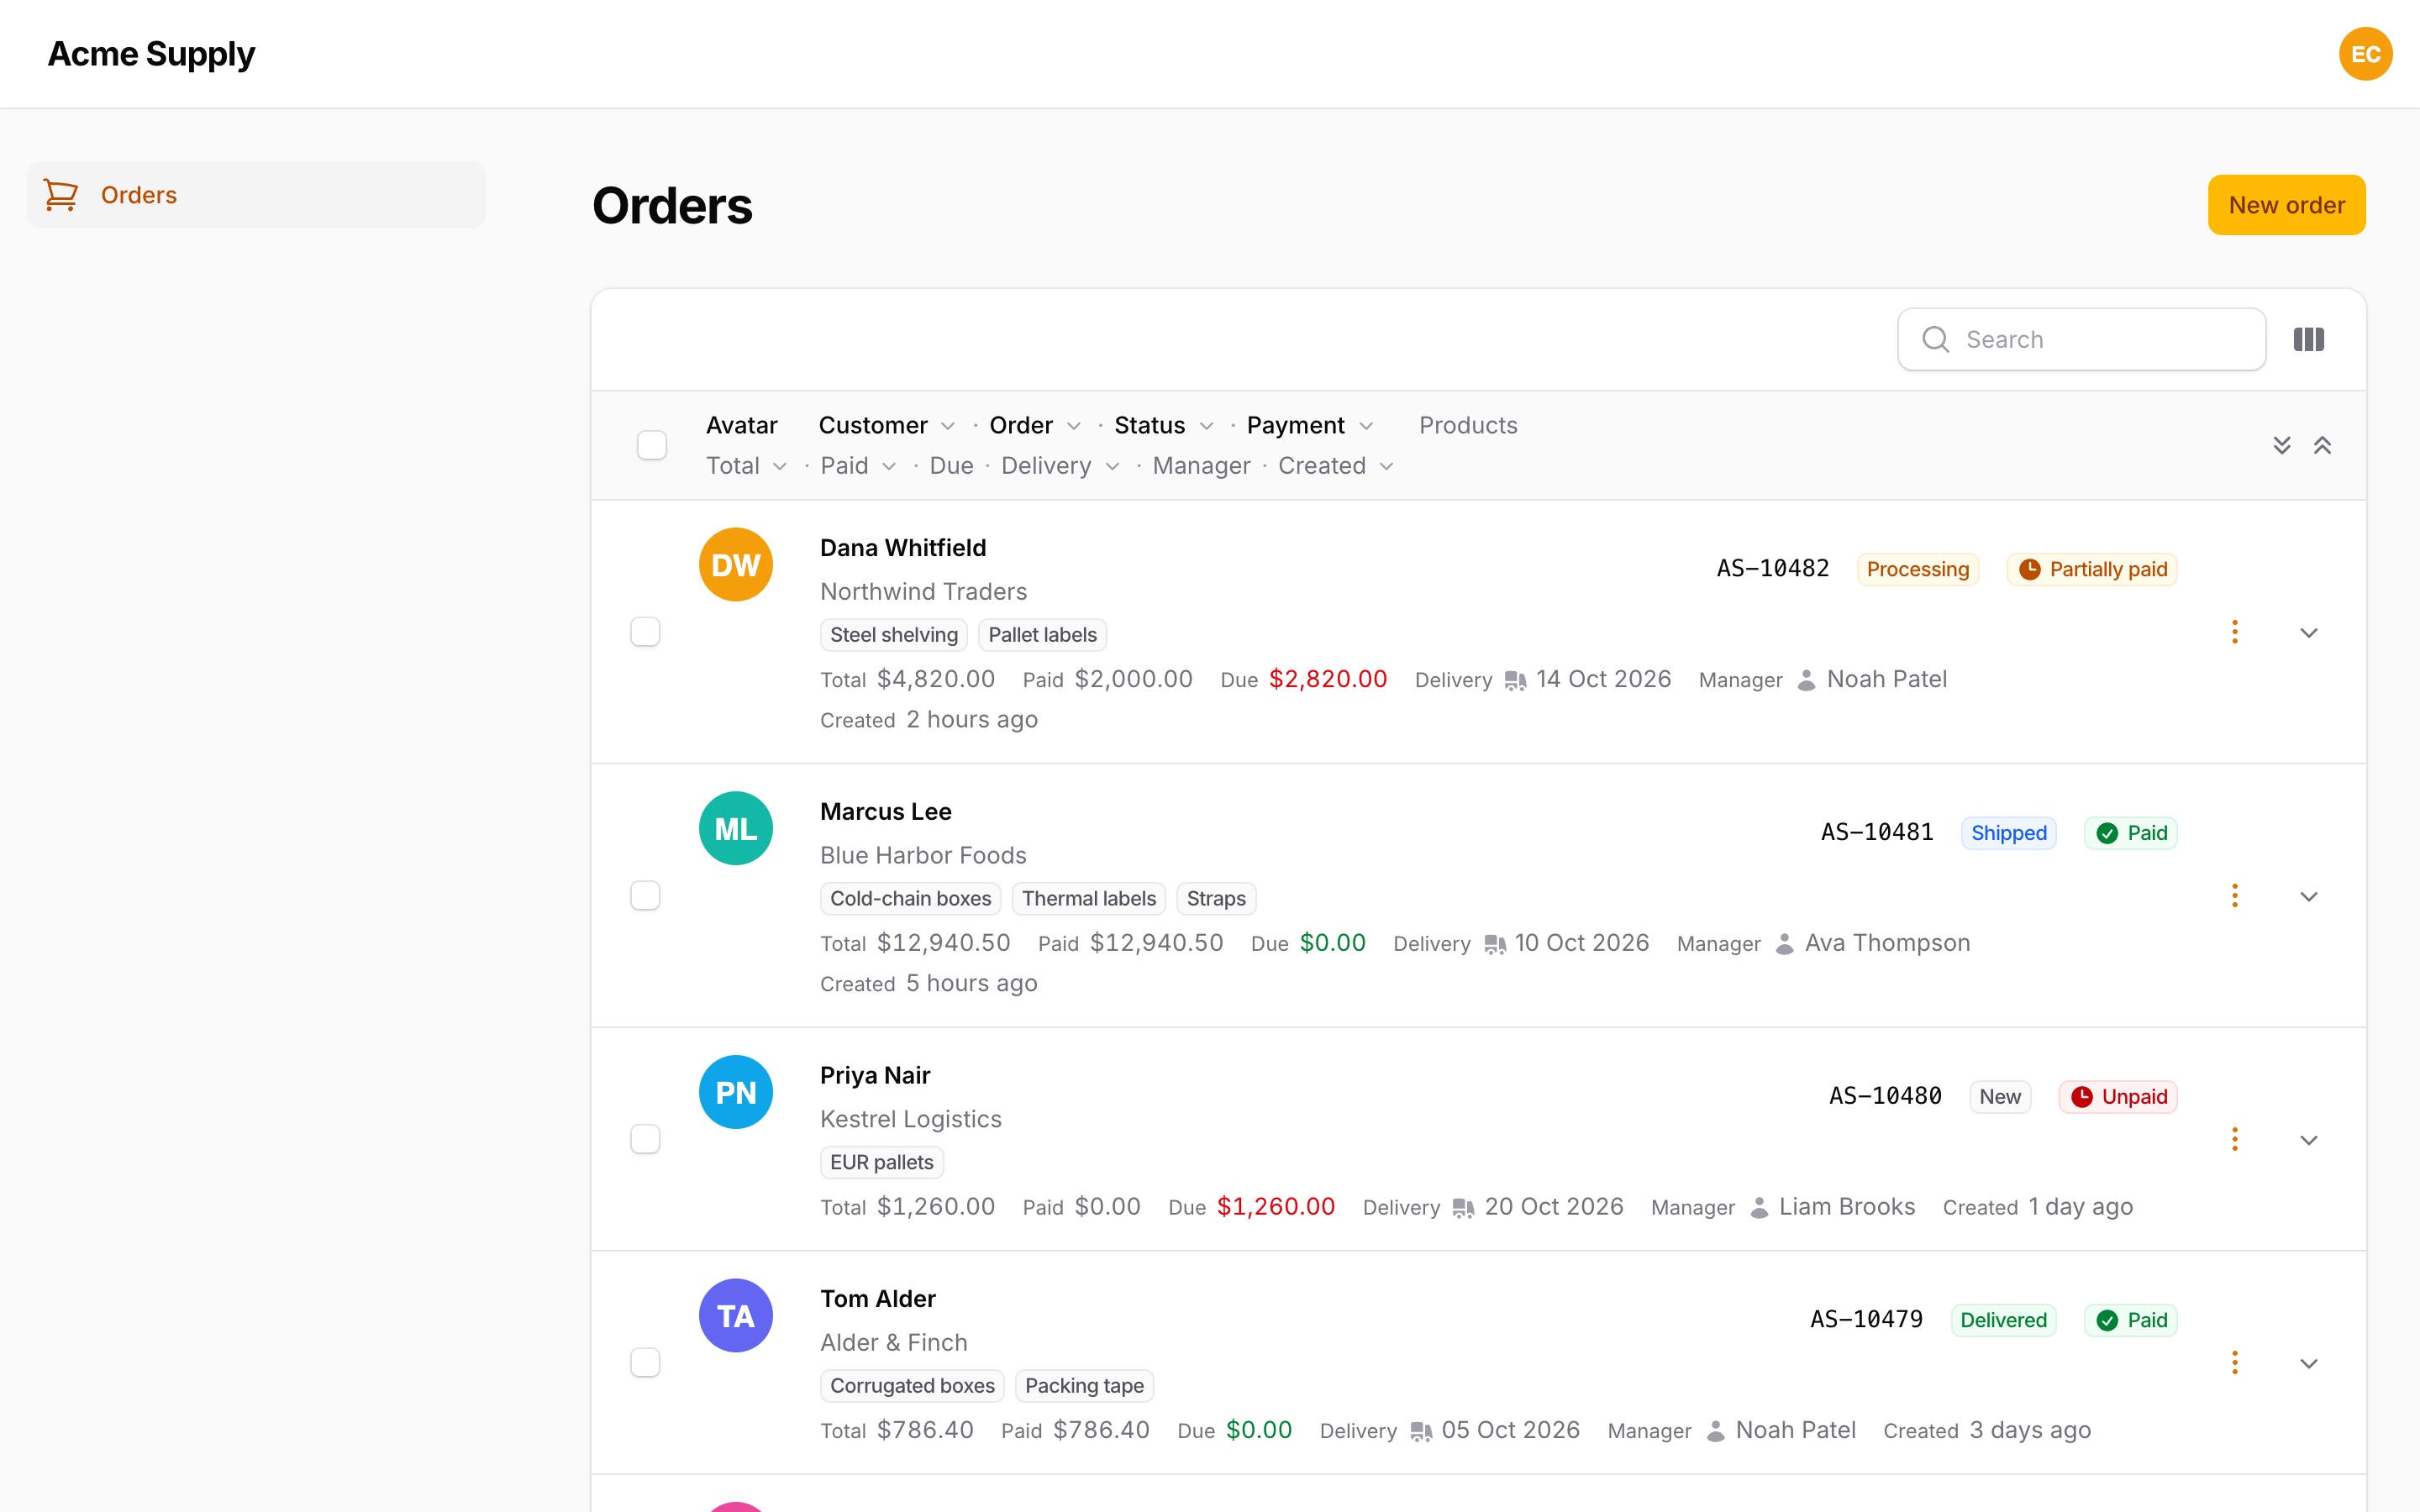Open actions menu for Dana Whitfield order

point(2234,632)
